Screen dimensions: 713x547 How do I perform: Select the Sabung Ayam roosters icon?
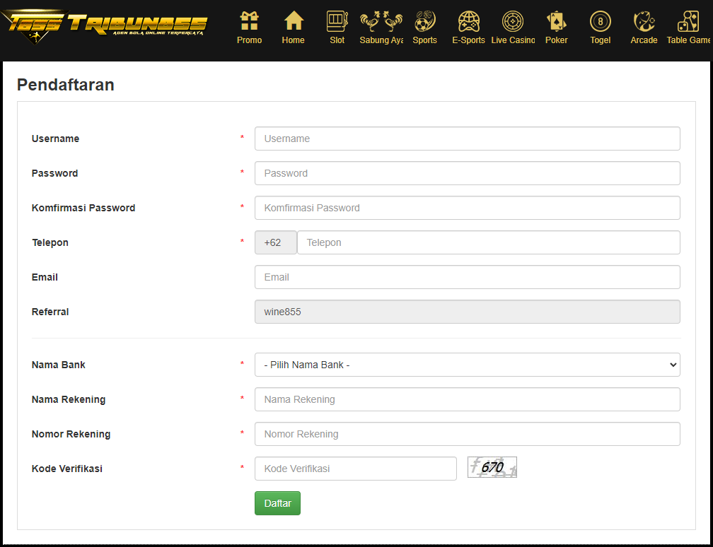click(x=381, y=21)
